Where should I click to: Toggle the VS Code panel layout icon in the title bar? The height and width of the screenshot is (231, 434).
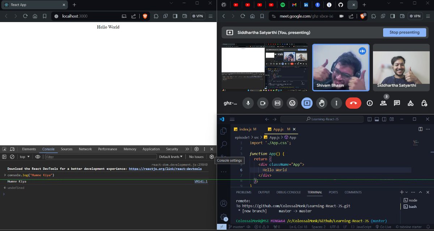pos(376,119)
